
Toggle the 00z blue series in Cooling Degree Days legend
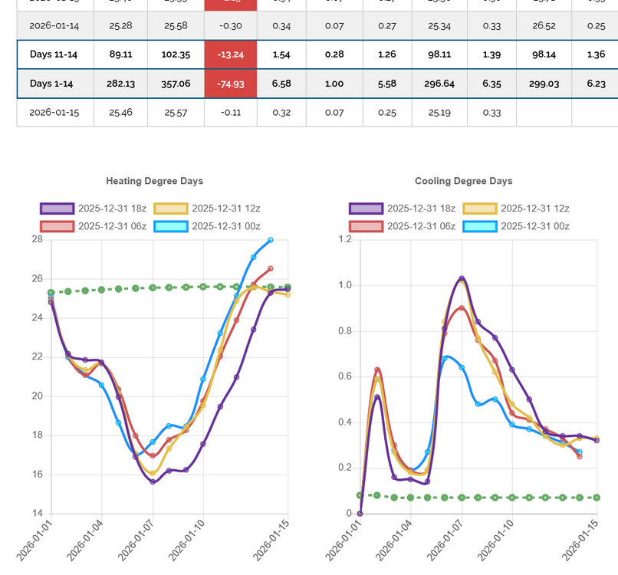click(479, 226)
